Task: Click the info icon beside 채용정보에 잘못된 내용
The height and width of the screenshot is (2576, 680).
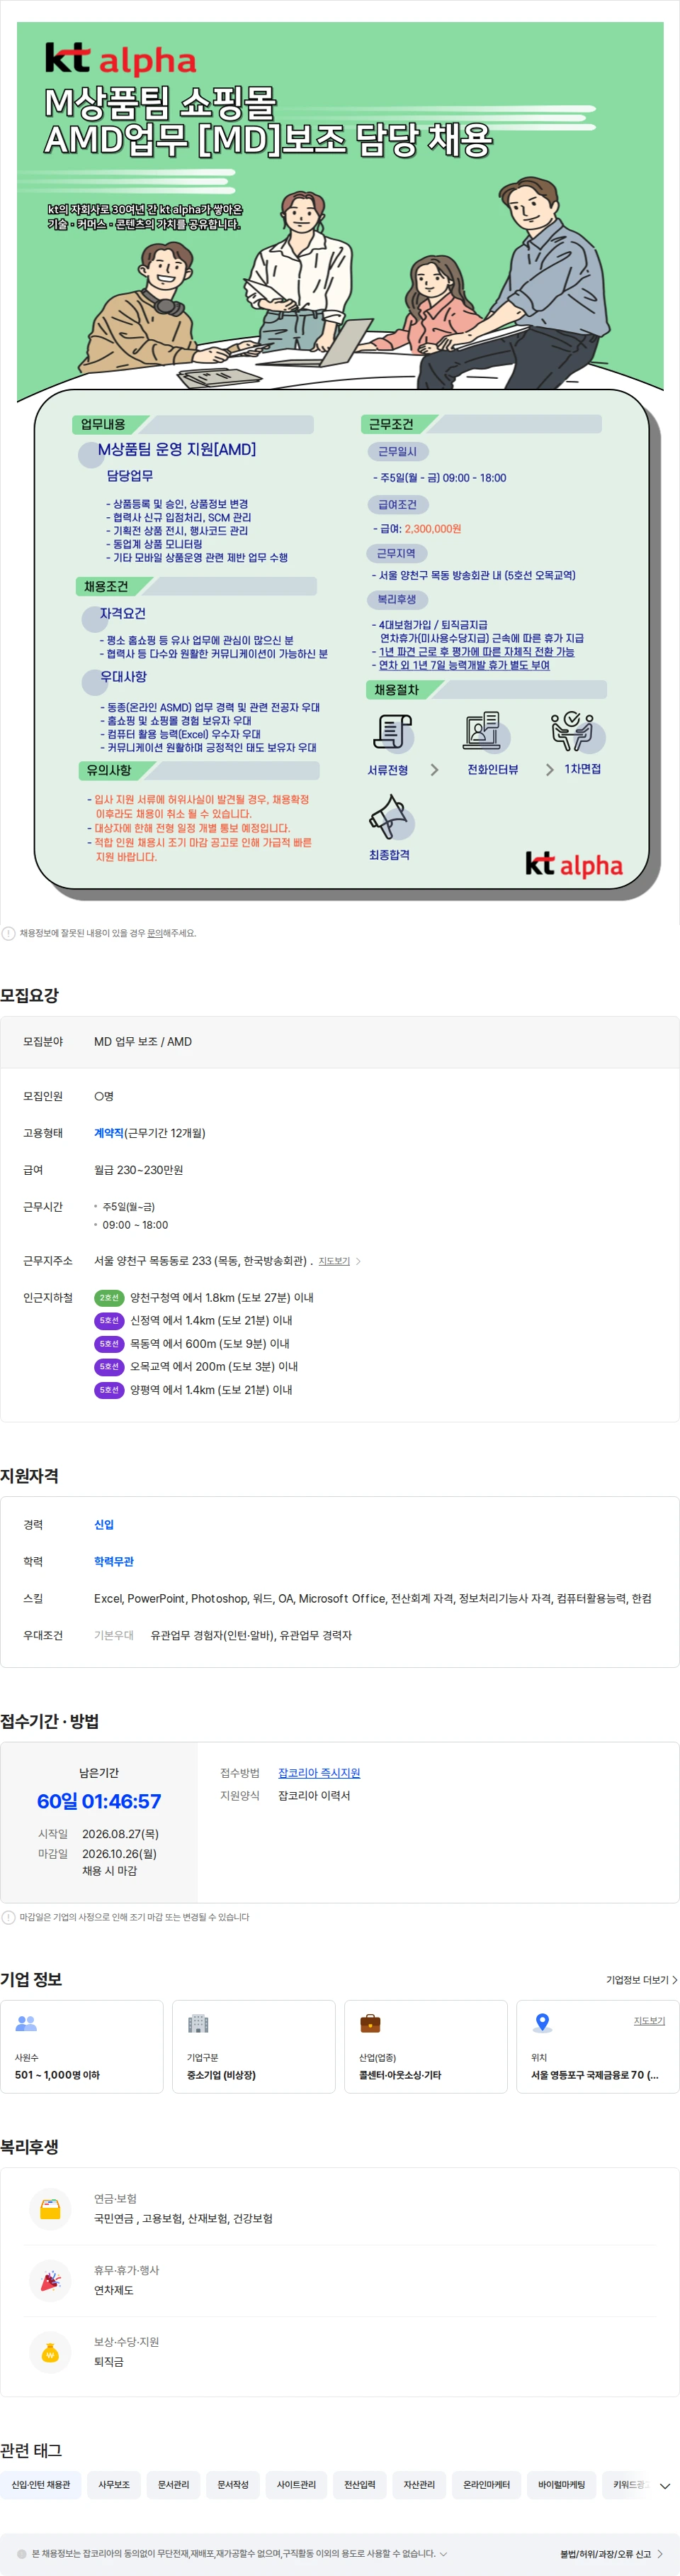Action: pos(9,933)
